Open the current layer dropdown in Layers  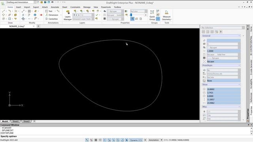coord(83,15)
